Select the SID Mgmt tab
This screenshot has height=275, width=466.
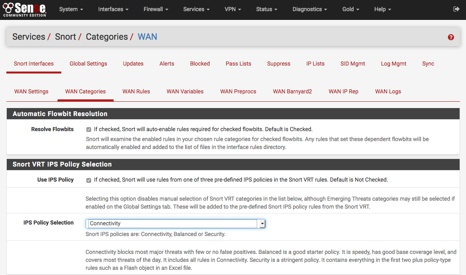[353, 64]
